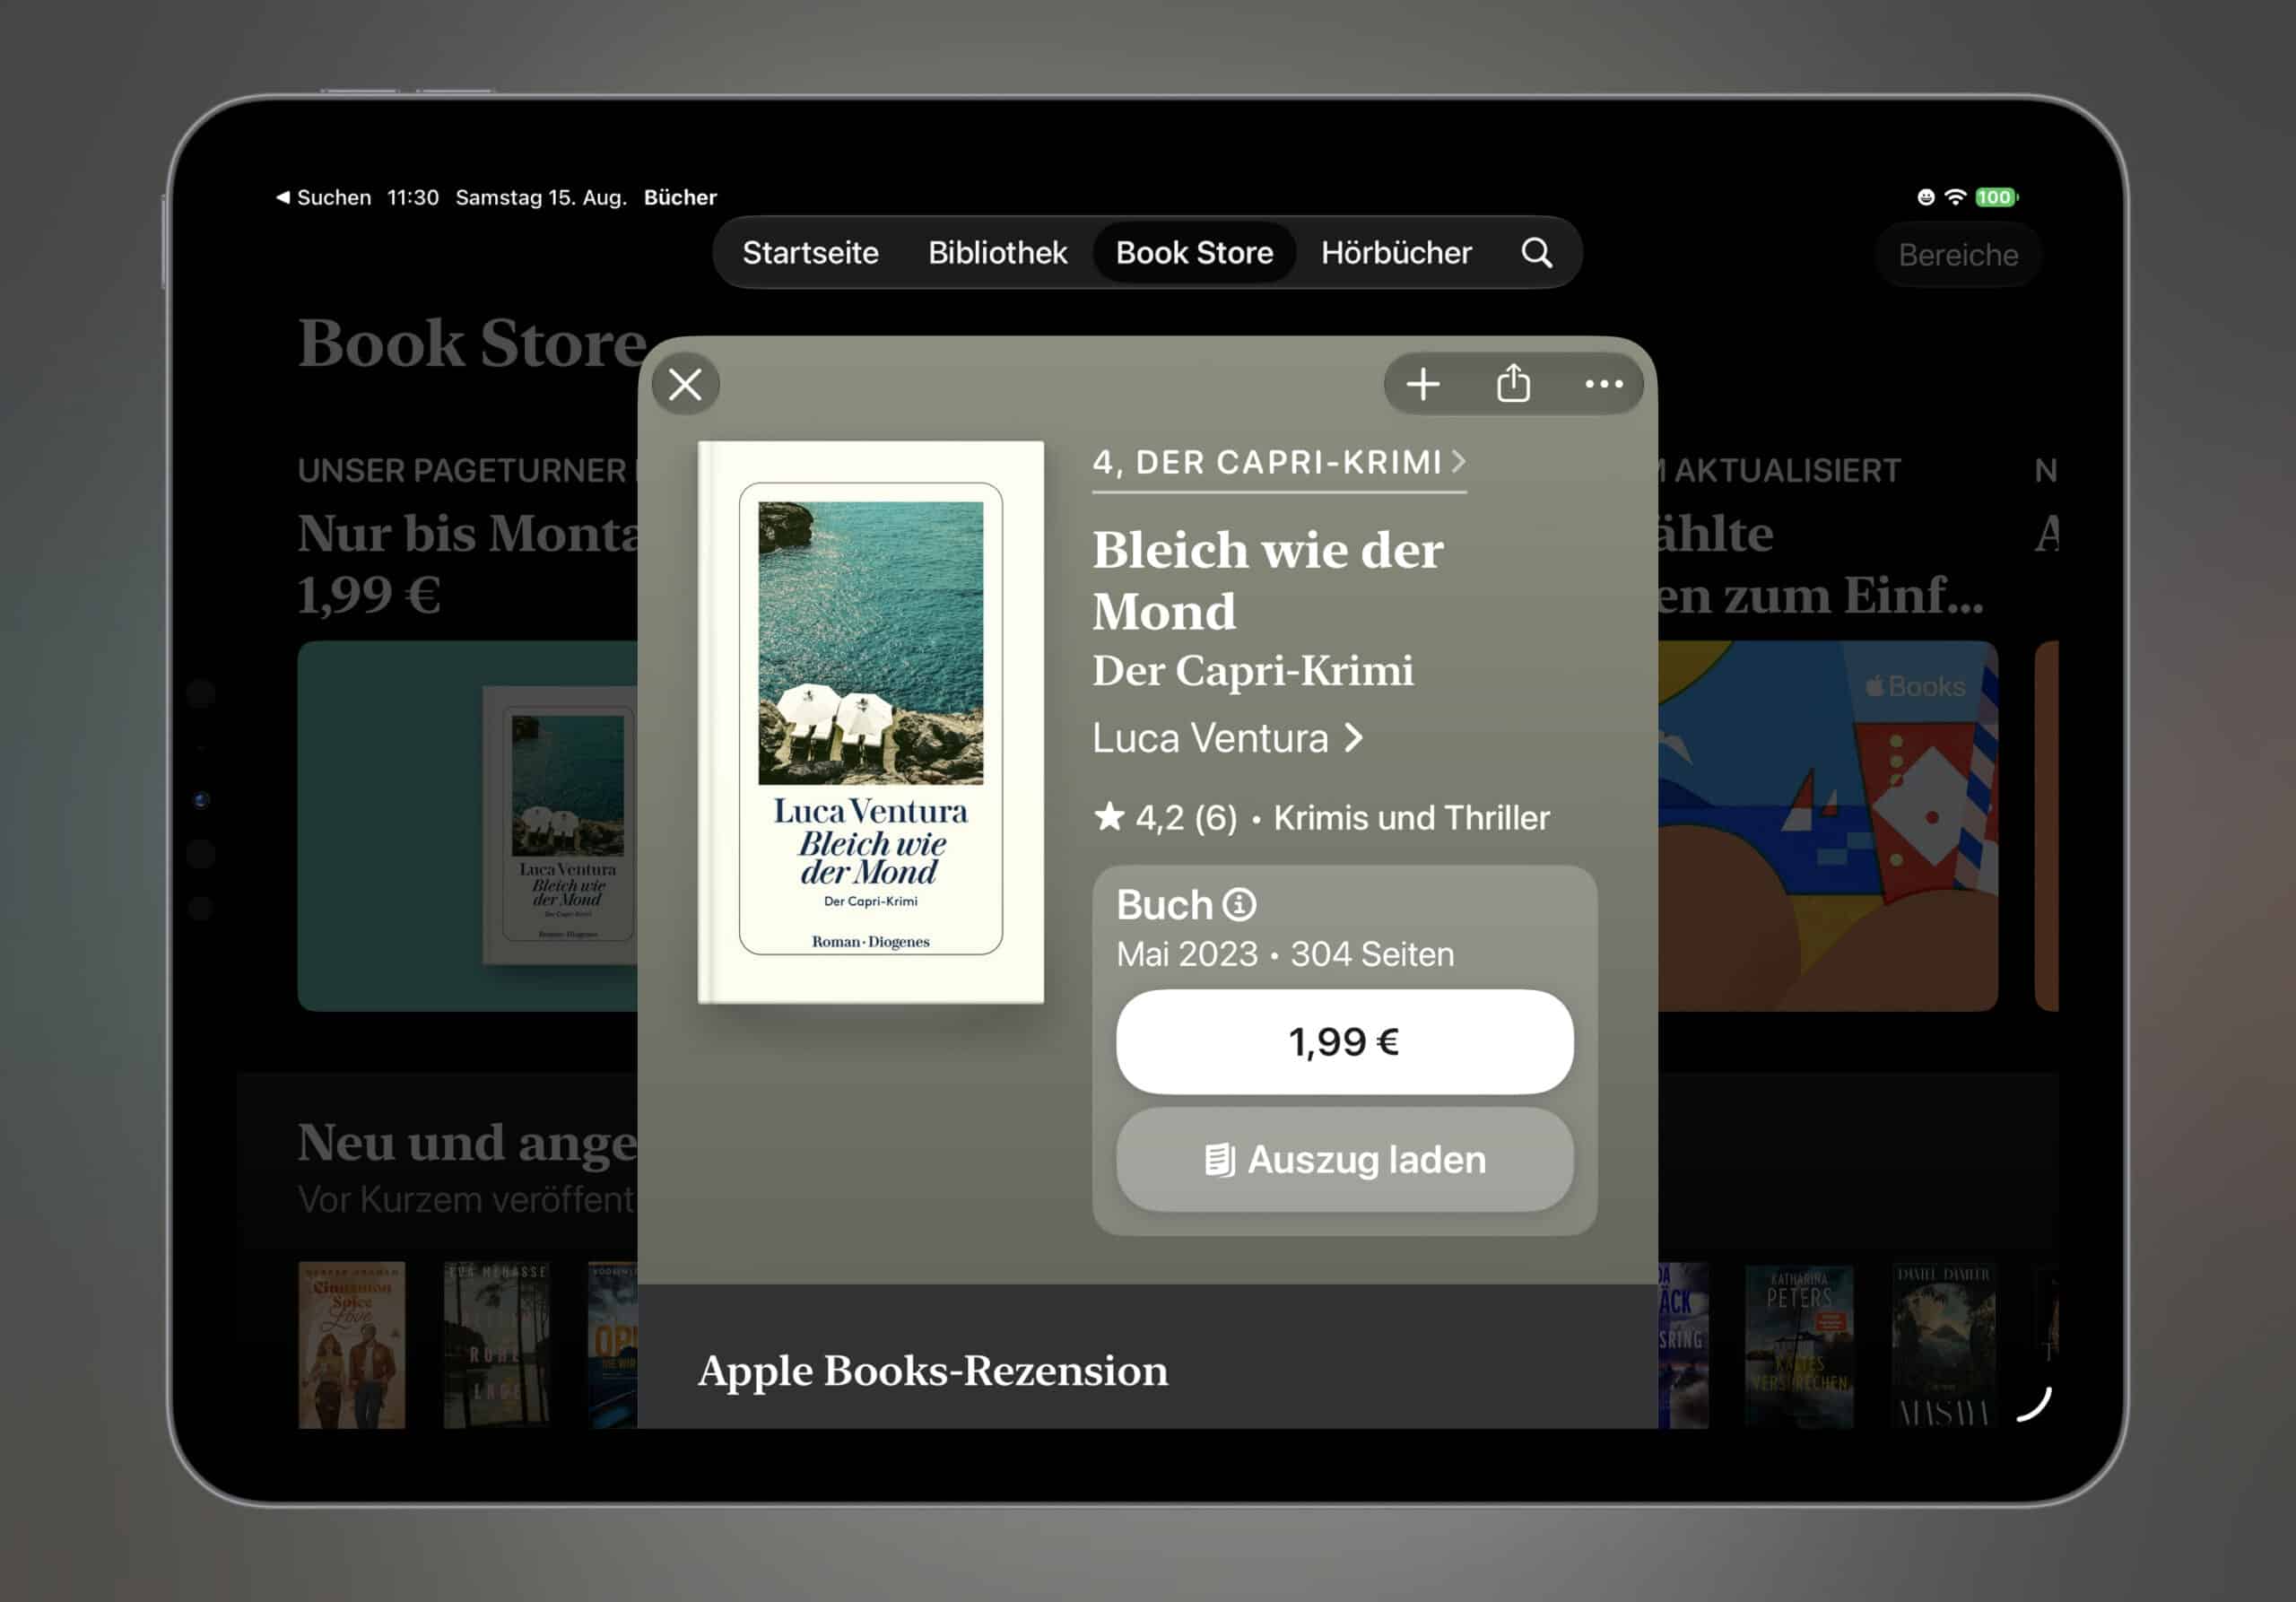The width and height of the screenshot is (2296, 1602).
Task: Tap the date 'Samstag 15. Aug.' in status bar
Action: tap(541, 197)
